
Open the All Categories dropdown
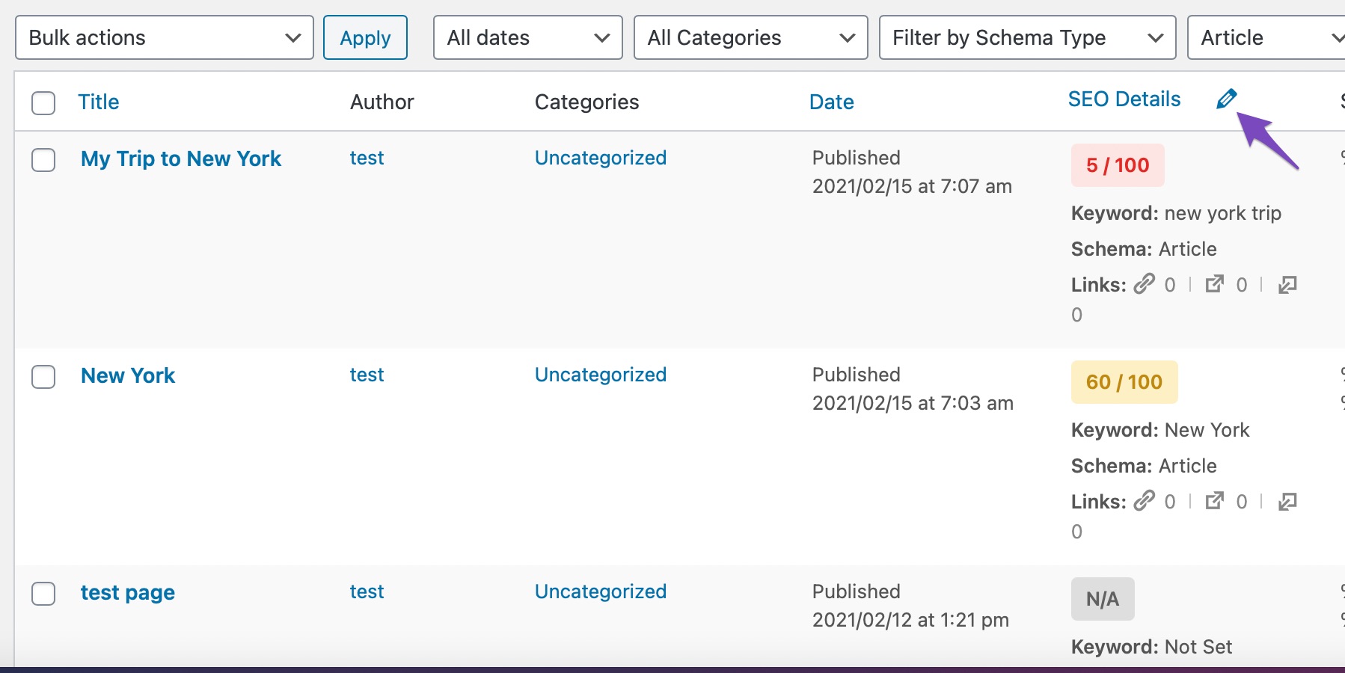point(750,37)
